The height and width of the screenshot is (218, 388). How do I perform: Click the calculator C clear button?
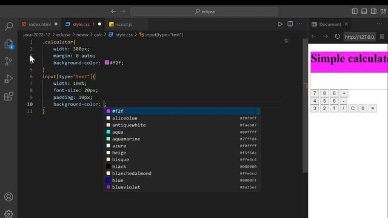353,108
